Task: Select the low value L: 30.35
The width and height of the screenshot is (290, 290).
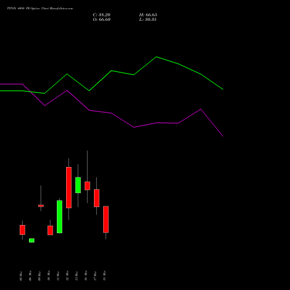Action: [x=148, y=20]
